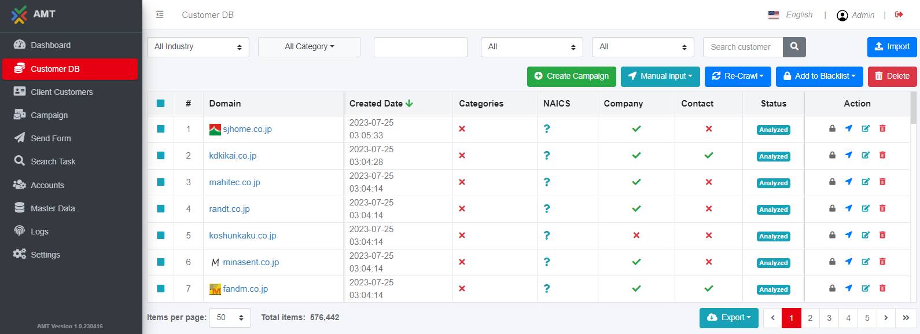Click lock icon for kdkikai.co.jp row

[x=832, y=155]
